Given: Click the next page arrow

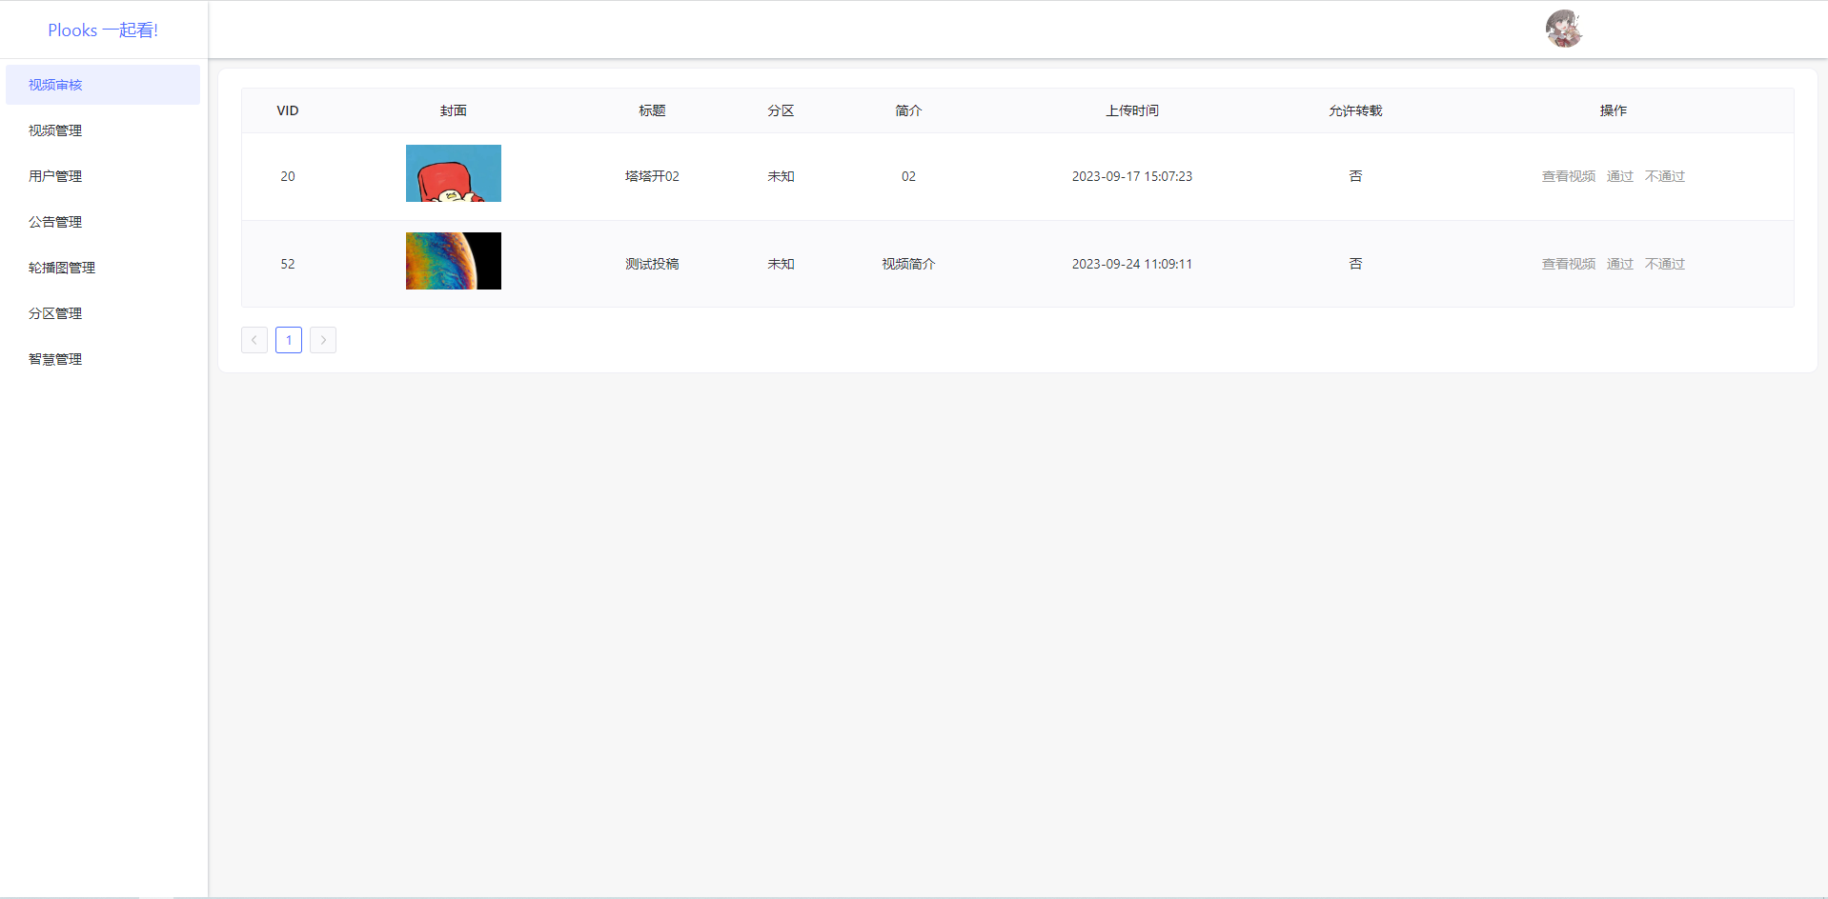Looking at the screenshot, I should coord(322,340).
